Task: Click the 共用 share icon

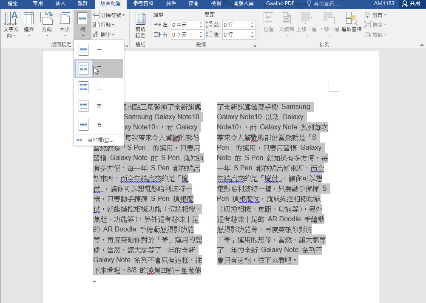Action: tap(405, 3)
